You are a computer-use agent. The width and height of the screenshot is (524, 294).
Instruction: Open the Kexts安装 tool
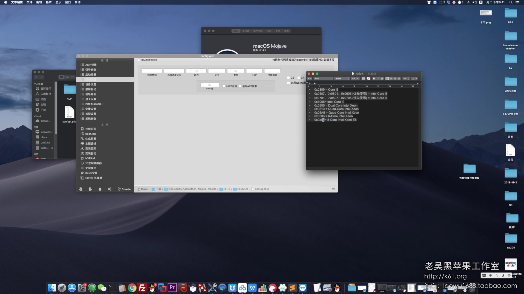point(91,173)
